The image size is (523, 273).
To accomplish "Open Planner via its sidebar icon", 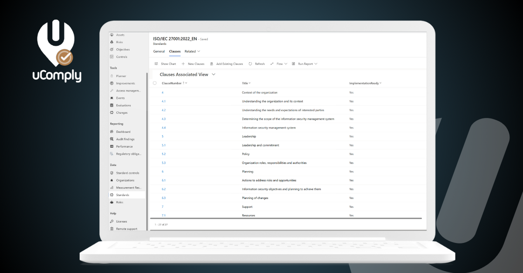I will 112,76.
